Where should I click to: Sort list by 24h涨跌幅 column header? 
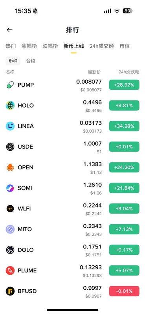(x=129, y=72)
